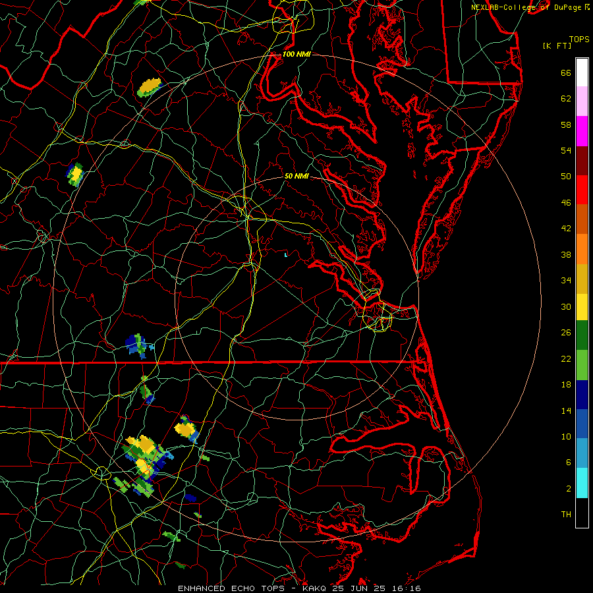Image resolution: width=593 pixels, height=593 pixels.
Task: Click the 66 value on the legend
Action: coord(566,73)
